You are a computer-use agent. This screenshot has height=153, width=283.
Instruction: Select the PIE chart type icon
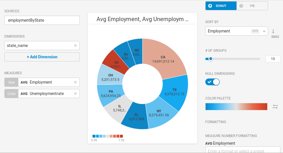[x=241, y=6]
